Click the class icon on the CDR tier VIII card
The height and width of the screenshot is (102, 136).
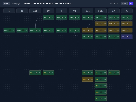pos(101,79)
